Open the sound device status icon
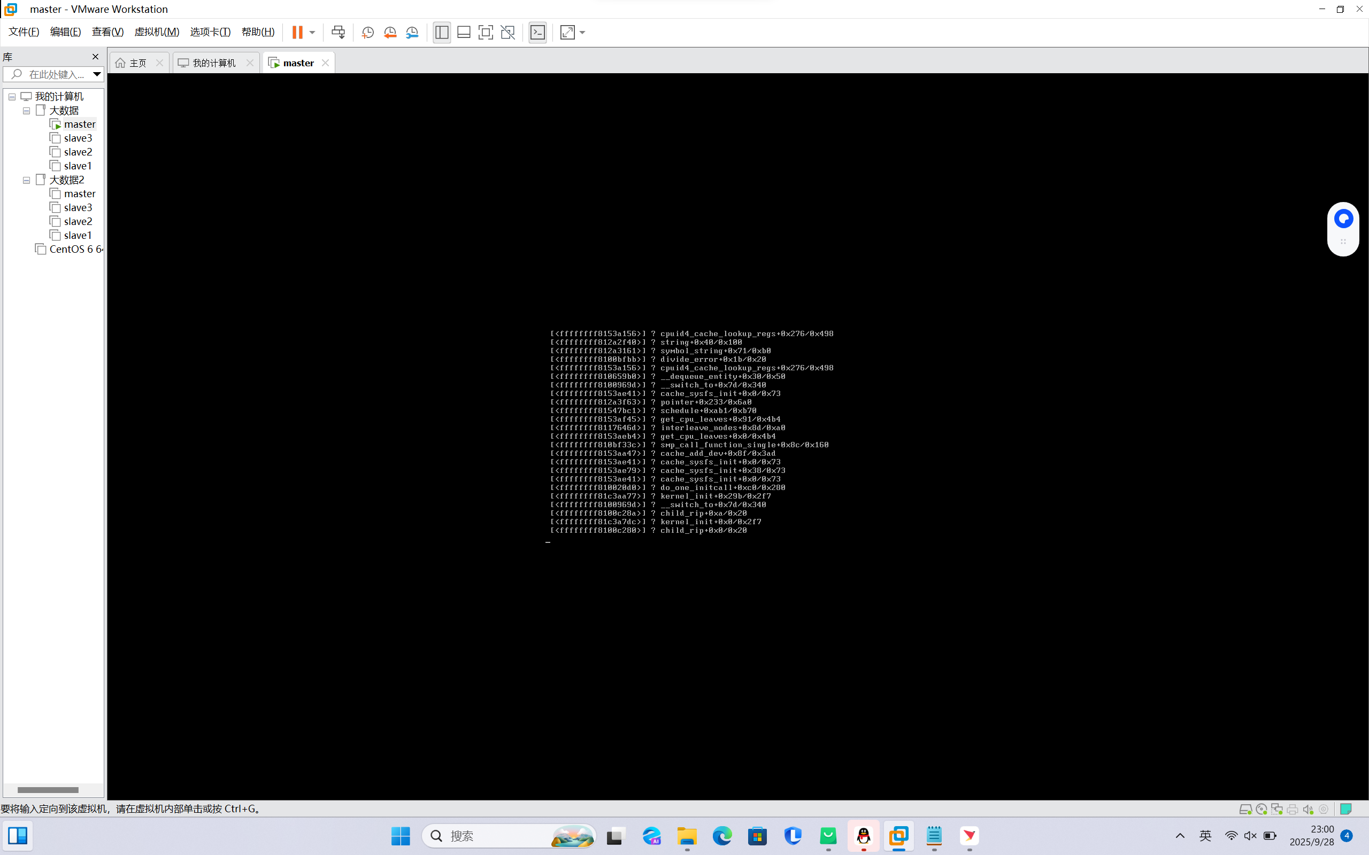Screen dimensions: 1369x855 (1308, 809)
